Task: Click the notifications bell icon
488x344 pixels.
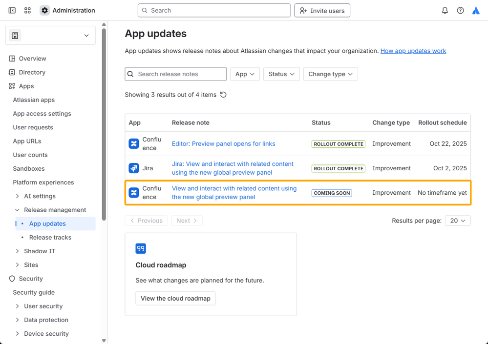Action: [445, 10]
